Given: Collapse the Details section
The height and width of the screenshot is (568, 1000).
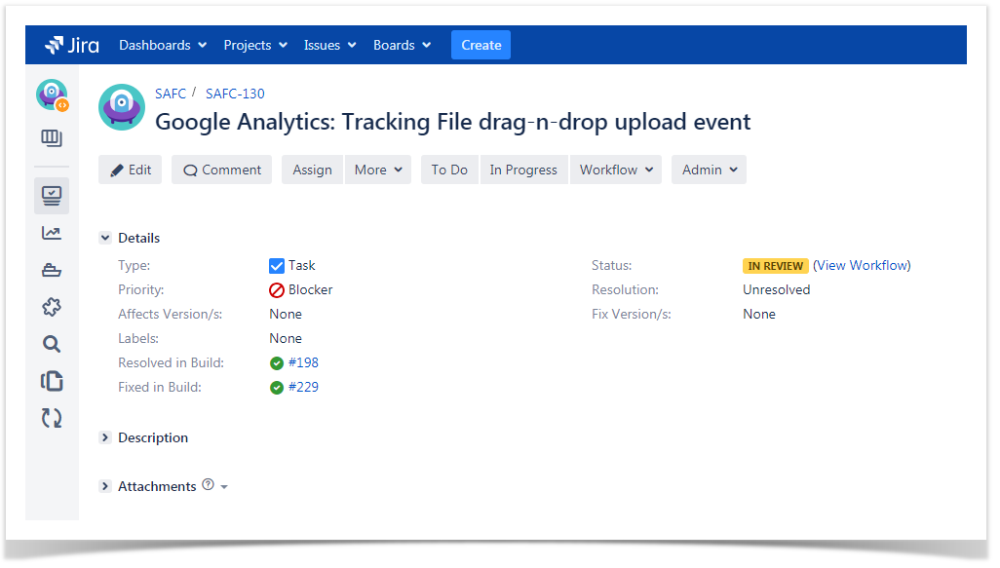Looking at the screenshot, I should 105,238.
